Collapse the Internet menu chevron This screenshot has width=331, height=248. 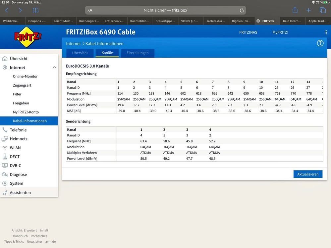coord(54,68)
